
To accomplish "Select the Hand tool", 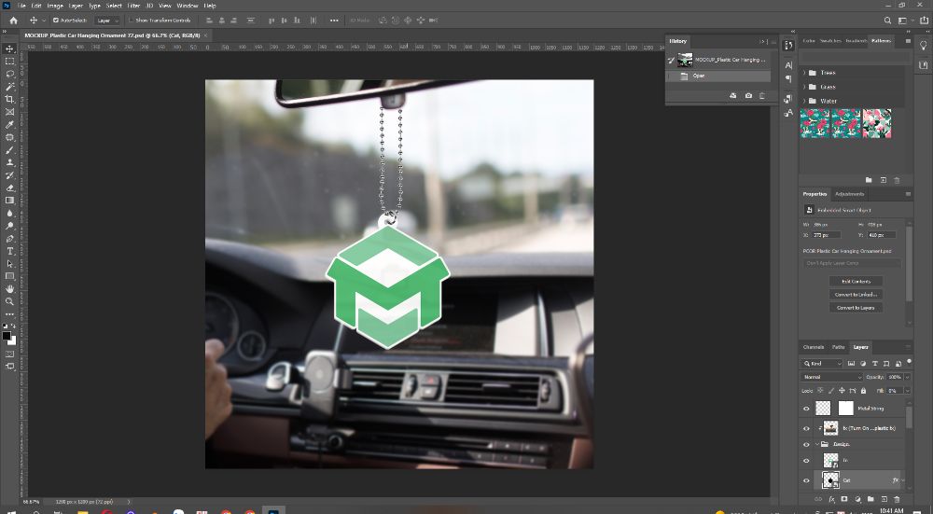I will (9, 288).
